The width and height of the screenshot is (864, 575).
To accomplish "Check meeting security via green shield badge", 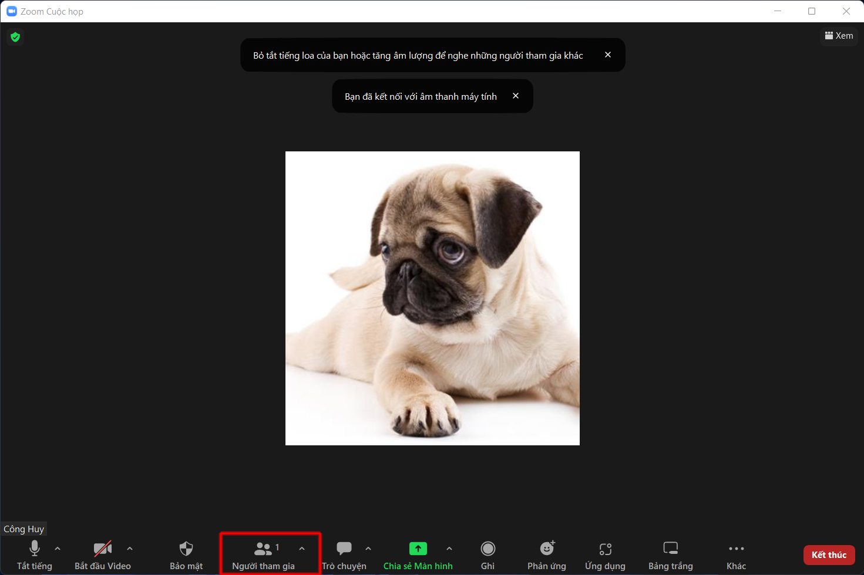I will (15, 36).
